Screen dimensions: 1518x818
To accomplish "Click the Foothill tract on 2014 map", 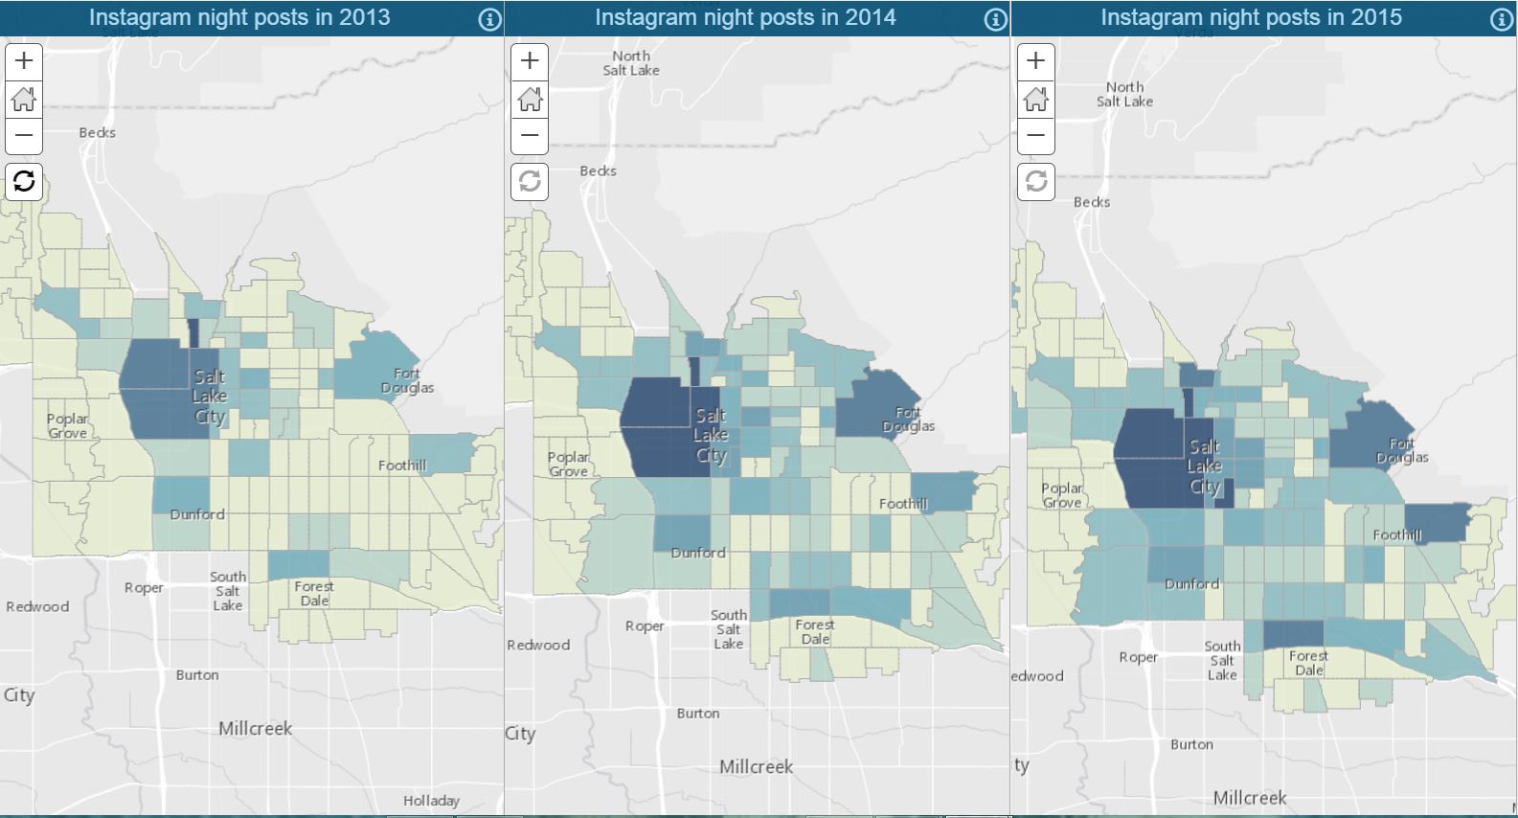I will [x=943, y=490].
